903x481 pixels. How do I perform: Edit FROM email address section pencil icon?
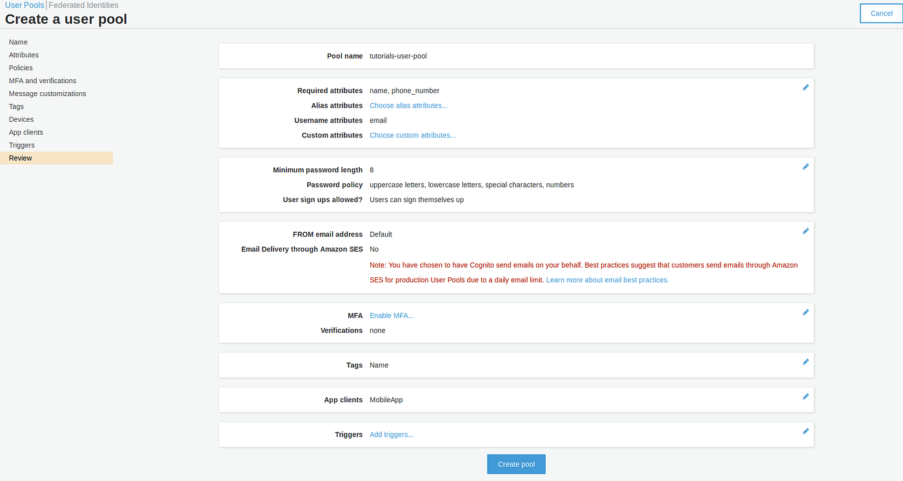(806, 231)
